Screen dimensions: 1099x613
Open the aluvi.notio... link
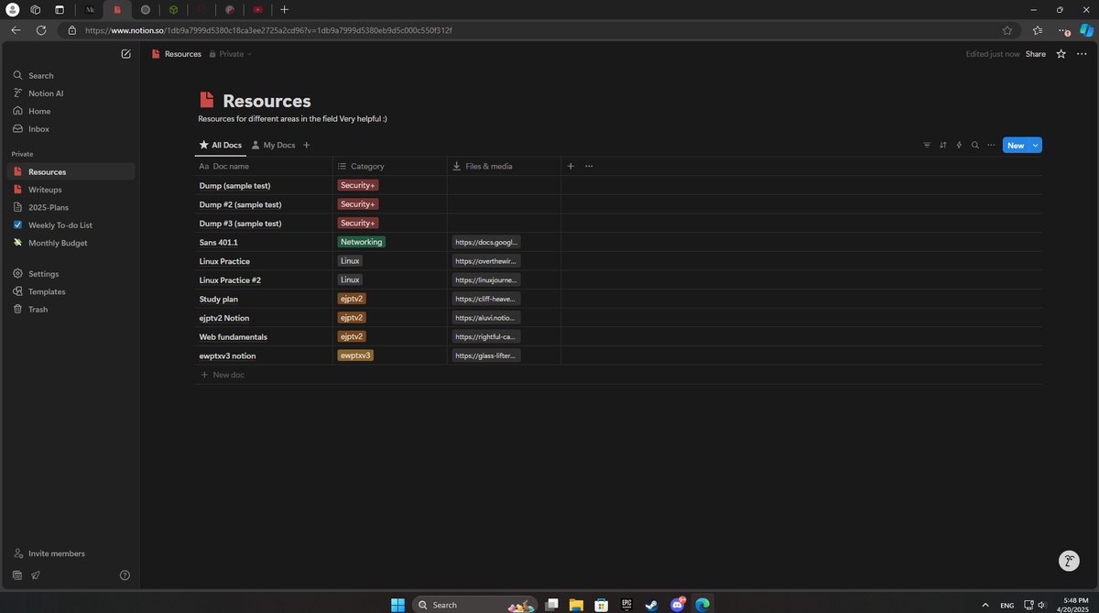coord(486,318)
